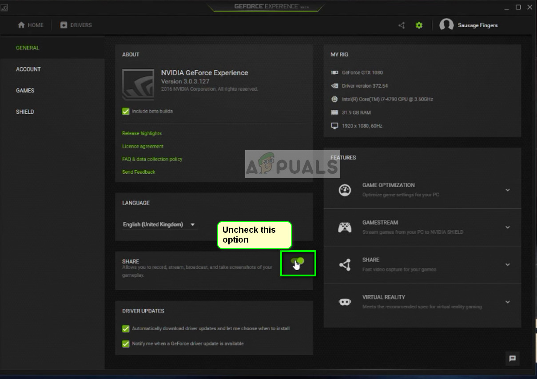Click the 1920 x 1080, 60Hz entry
Viewport: 537px width, 379px height.
tap(362, 126)
